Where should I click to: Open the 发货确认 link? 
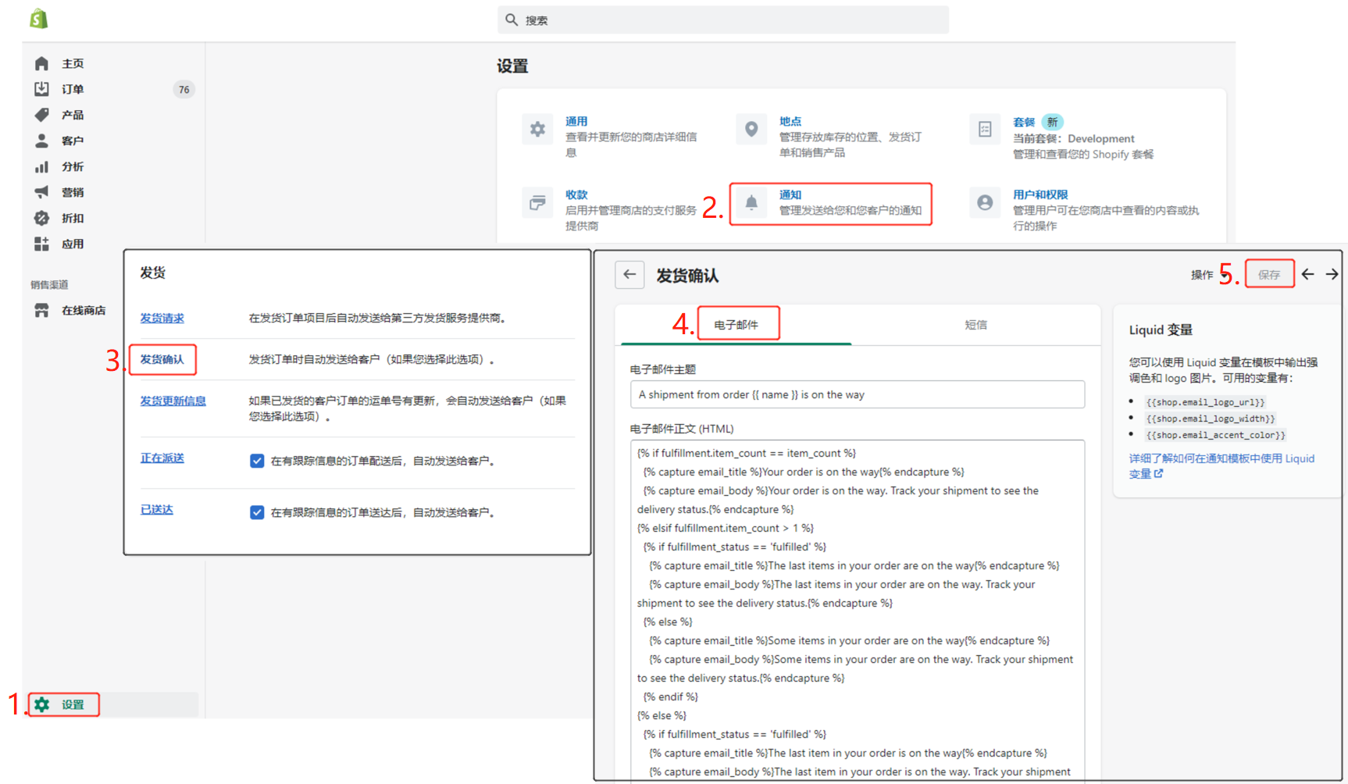pyautogui.click(x=162, y=359)
